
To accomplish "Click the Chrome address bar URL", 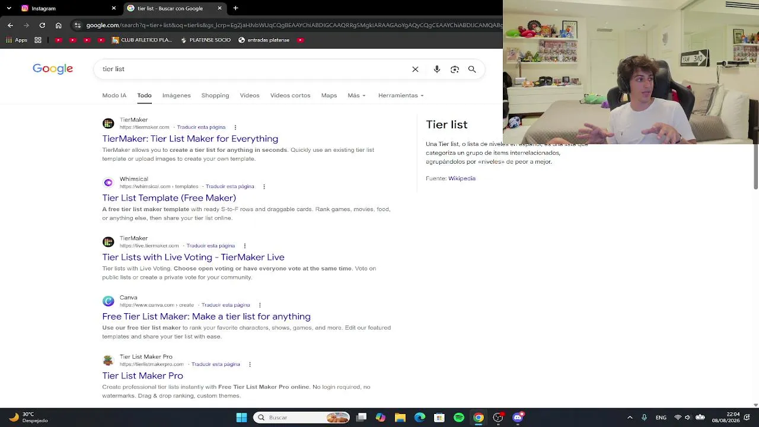I will (x=294, y=26).
